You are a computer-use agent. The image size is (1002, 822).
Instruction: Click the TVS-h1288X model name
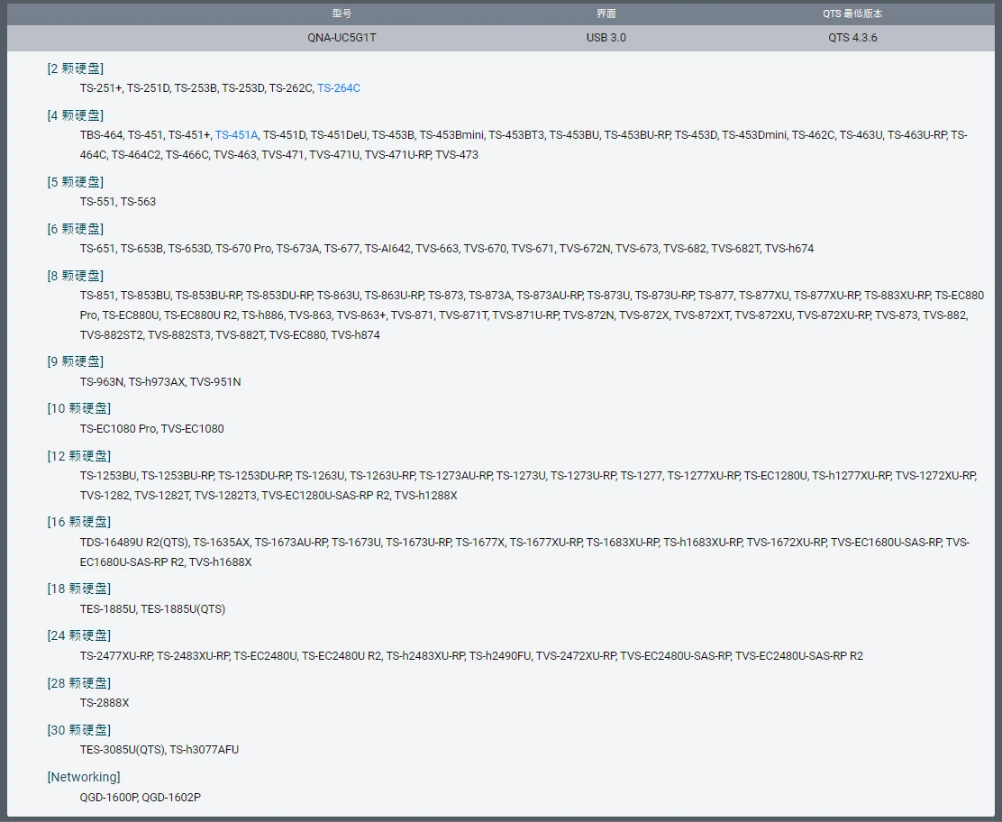coord(425,496)
